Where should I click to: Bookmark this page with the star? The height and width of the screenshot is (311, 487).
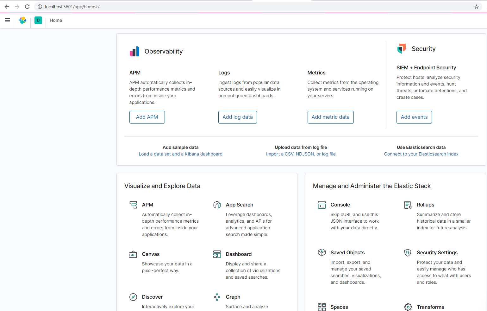point(477,7)
